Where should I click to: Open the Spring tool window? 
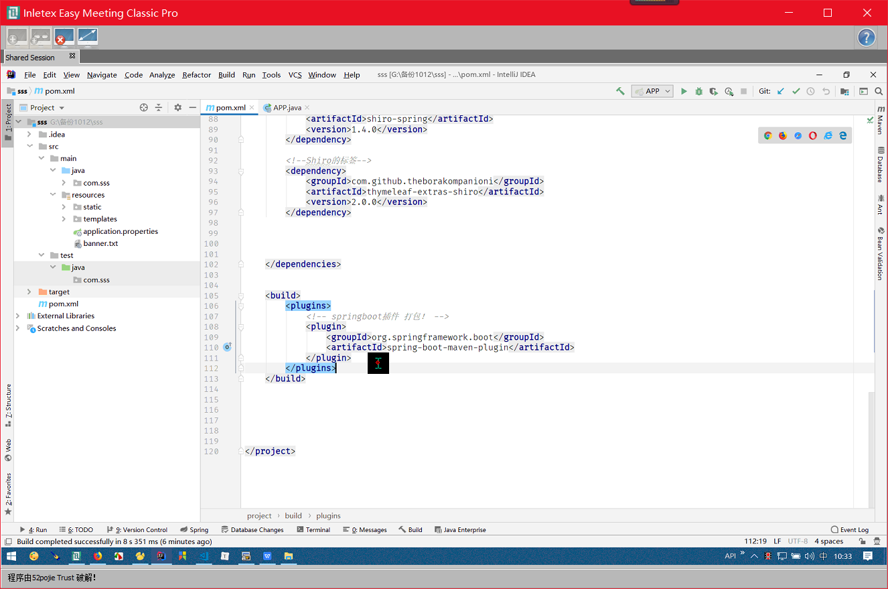194,529
